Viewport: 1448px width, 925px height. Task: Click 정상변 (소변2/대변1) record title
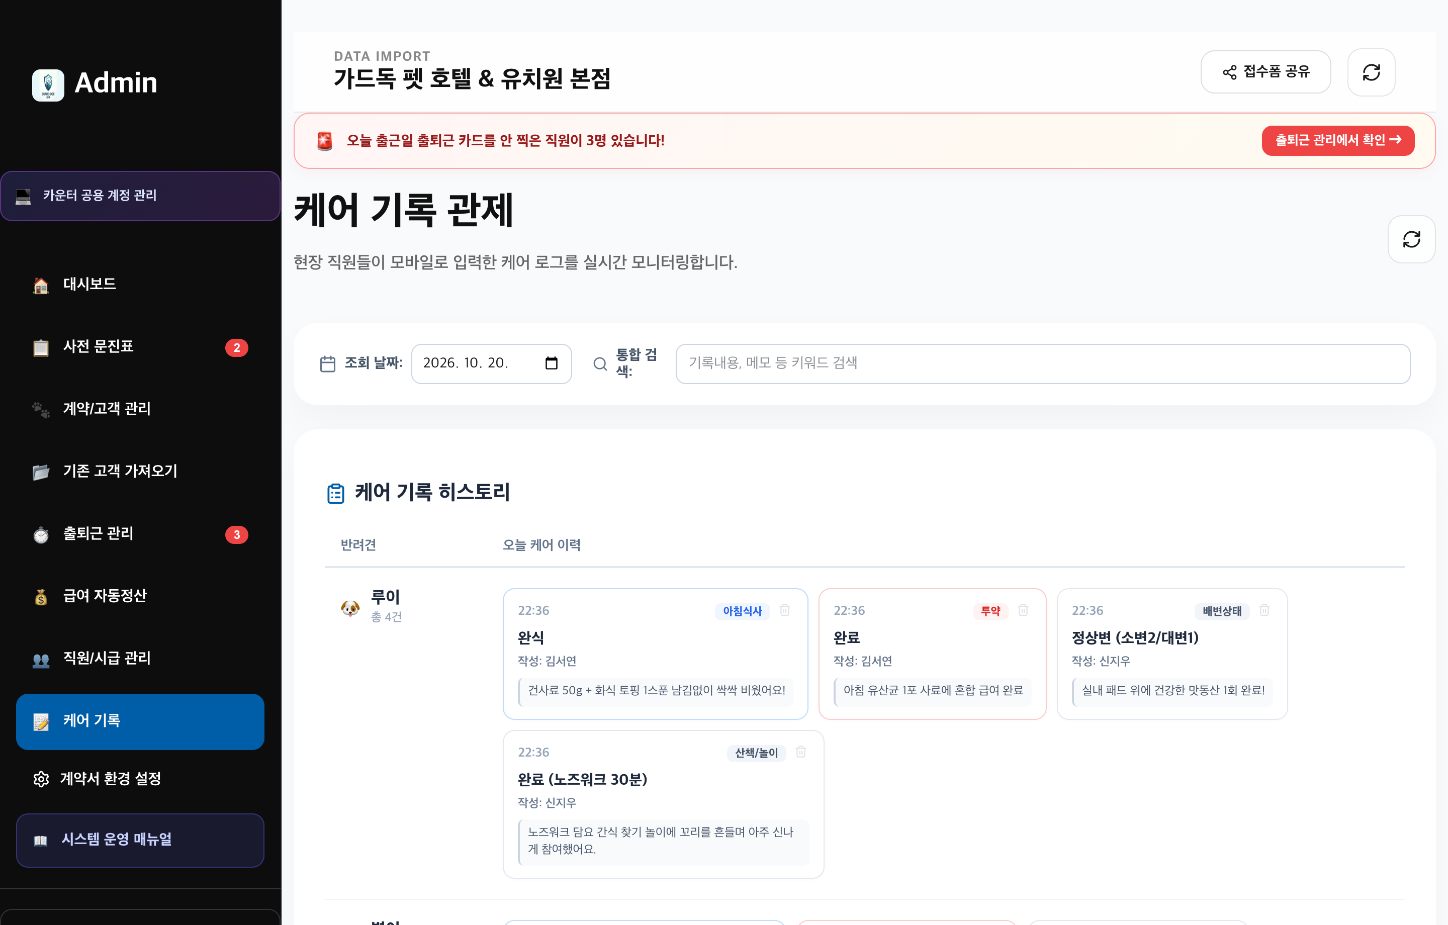[x=1135, y=637]
